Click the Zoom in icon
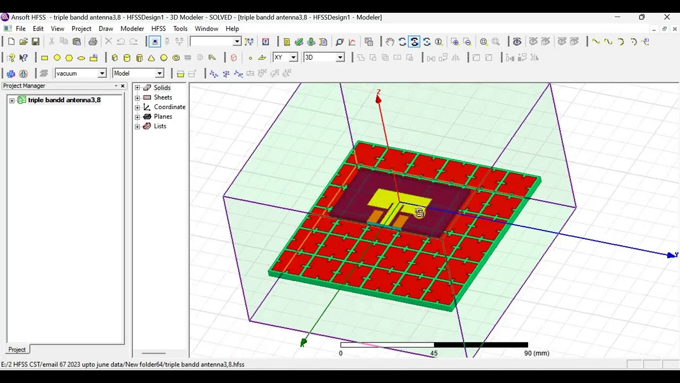Screen dimensions: 680x383 455,41
